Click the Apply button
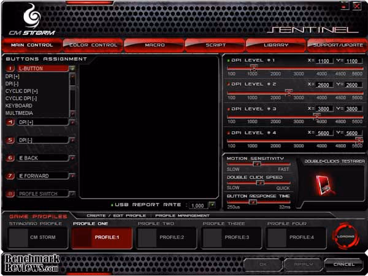368x276 pixels. (303, 264)
